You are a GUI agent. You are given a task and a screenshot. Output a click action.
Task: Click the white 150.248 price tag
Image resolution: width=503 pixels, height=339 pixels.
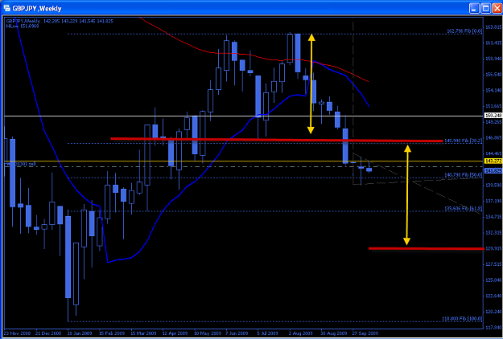(x=493, y=115)
